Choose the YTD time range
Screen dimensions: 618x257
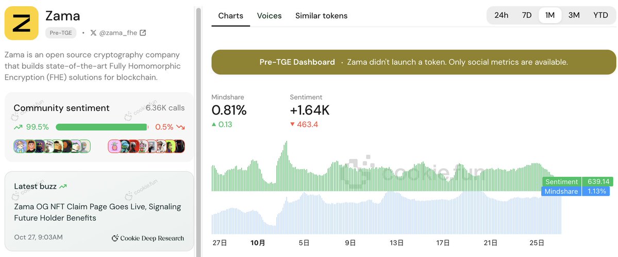[x=600, y=15]
